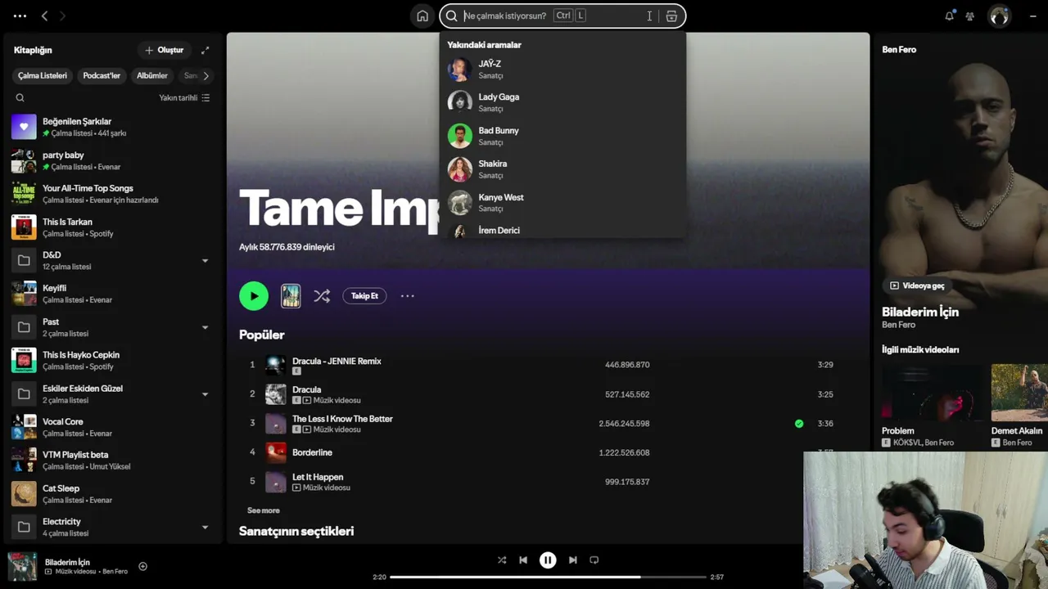Search within your library

coord(20,97)
